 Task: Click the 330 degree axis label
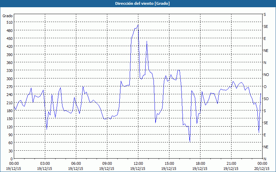coord(10,71)
